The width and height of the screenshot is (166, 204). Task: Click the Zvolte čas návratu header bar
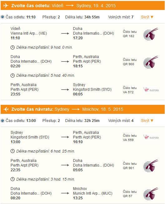(83, 109)
